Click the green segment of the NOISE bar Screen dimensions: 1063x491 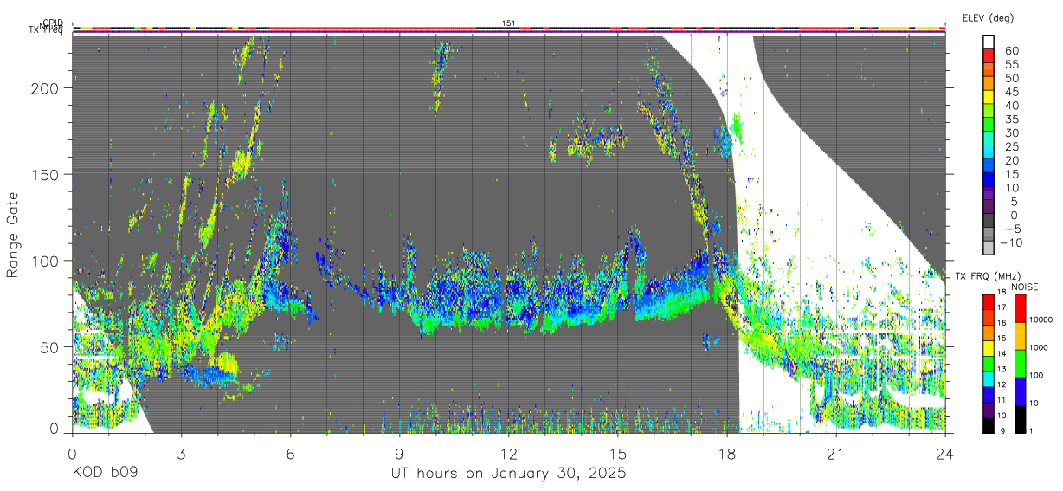coord(1019,364)
